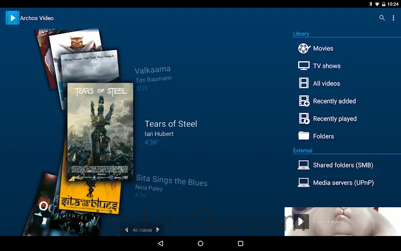Browse the Folders label

coord(323,136)
